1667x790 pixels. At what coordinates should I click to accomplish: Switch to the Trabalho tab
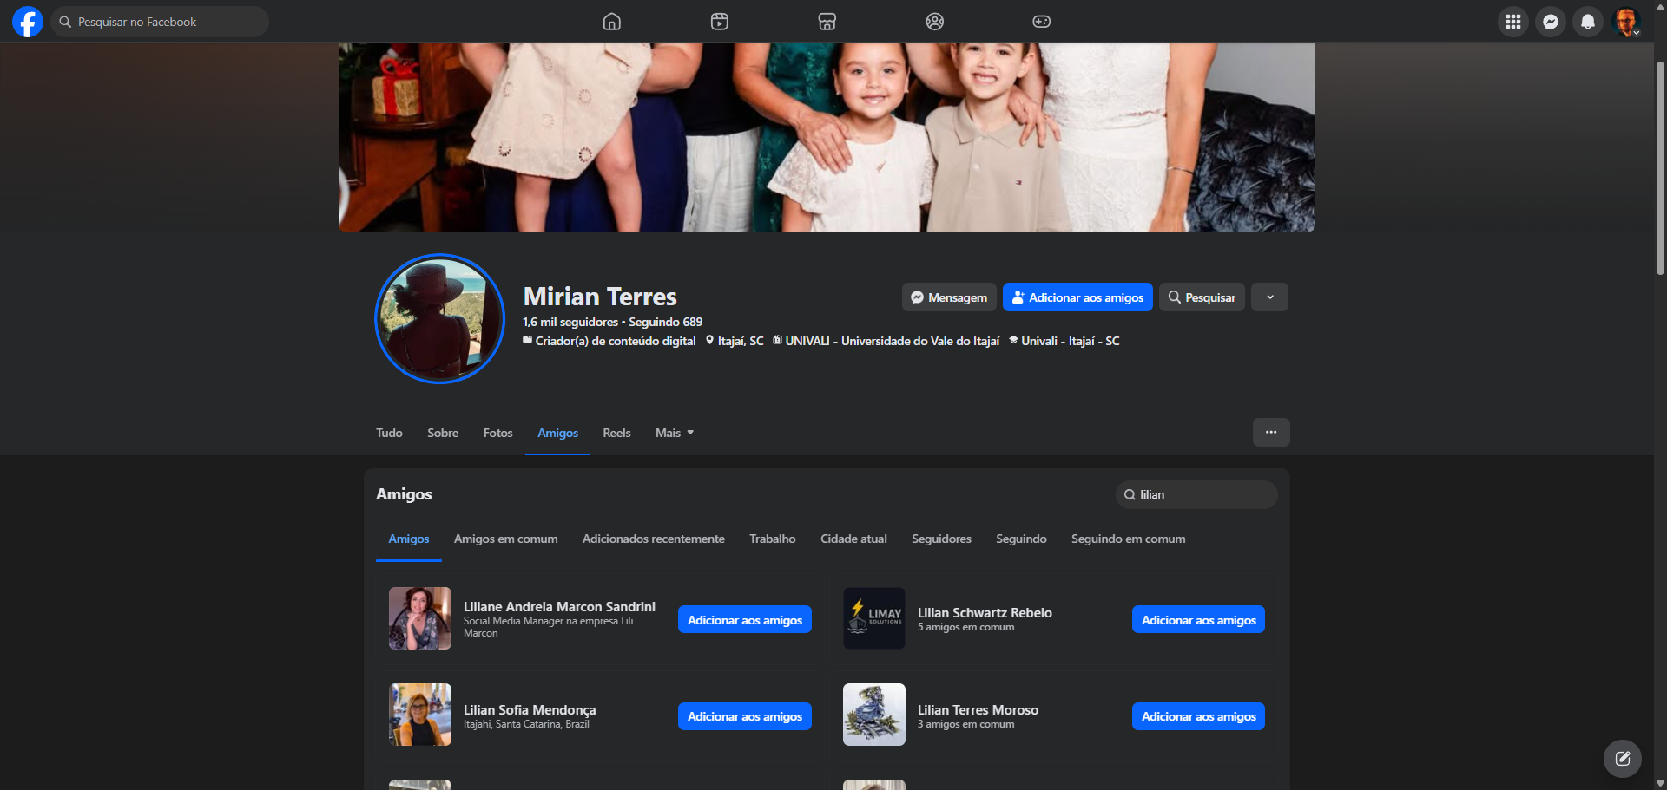(x=773, y=539)
